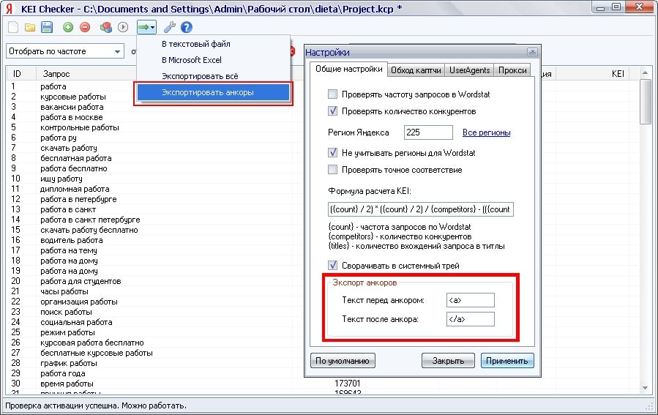The width and height of the screenshot is (658, 415).
Task: Open the green arrow export dropdown button
Action: coord(146,27)
